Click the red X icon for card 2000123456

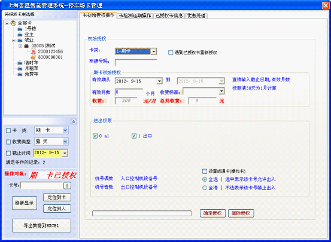pyautogui.click(x=33, y=51)
